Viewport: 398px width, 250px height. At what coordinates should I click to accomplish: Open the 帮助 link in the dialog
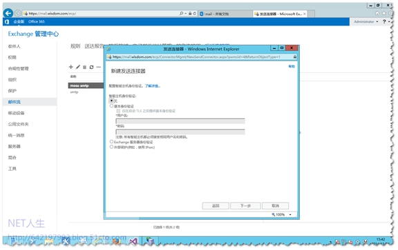click(x=292, y=66)
